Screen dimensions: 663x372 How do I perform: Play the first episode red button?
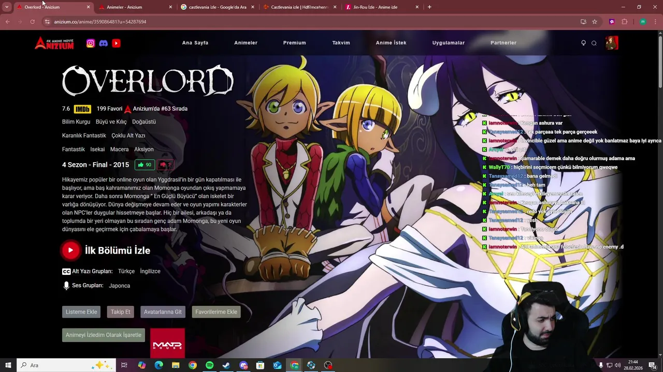[70, 250]
